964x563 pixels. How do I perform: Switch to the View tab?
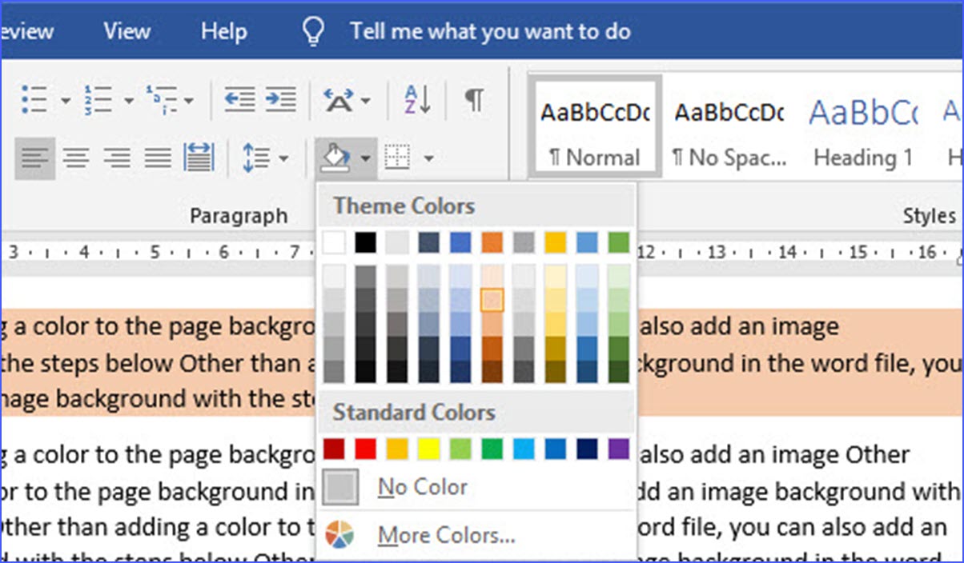tap(126, 31)
